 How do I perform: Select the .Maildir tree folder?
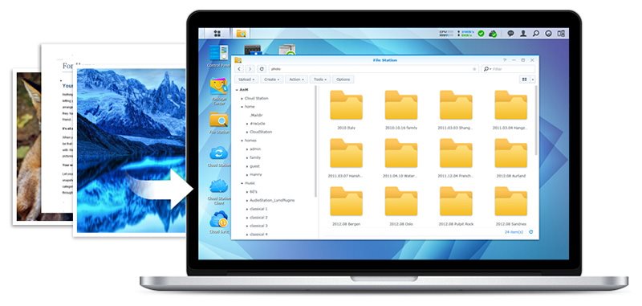pos(257,115)
